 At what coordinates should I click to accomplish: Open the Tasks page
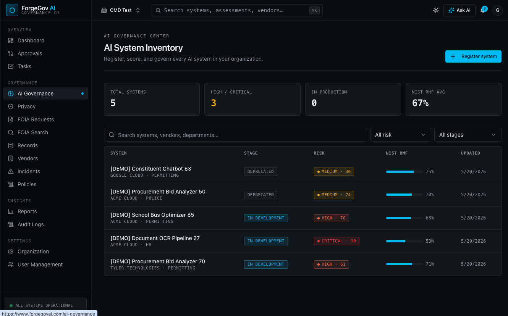coord(45,66)
